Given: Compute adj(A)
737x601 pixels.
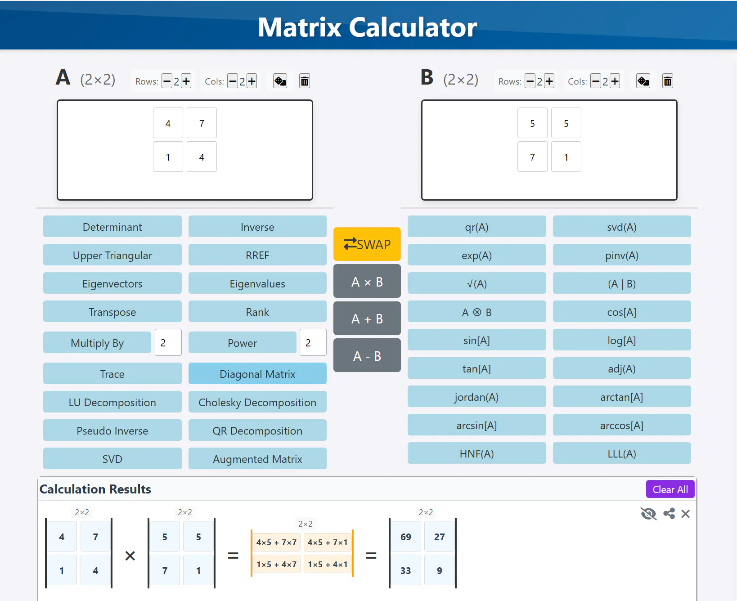Looking at the screenshot, I should click(x=622, y=368).
